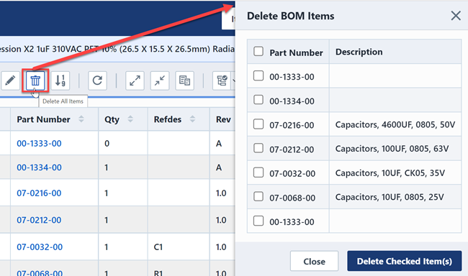Open part 00-1333-00 link in BOM table
Image resolution: width=468 pixels, height=276 pixels.
point(39,143)
